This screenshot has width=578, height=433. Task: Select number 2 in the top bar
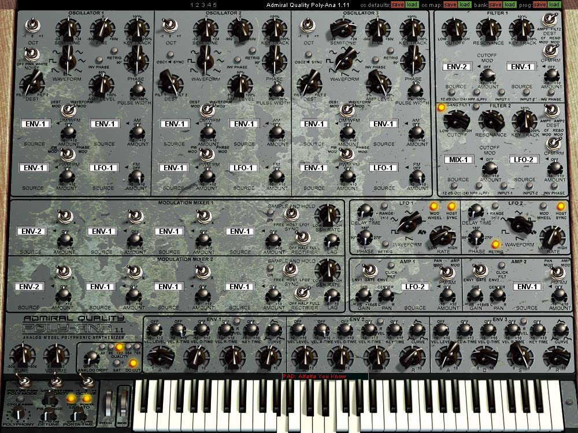[198, 5]
